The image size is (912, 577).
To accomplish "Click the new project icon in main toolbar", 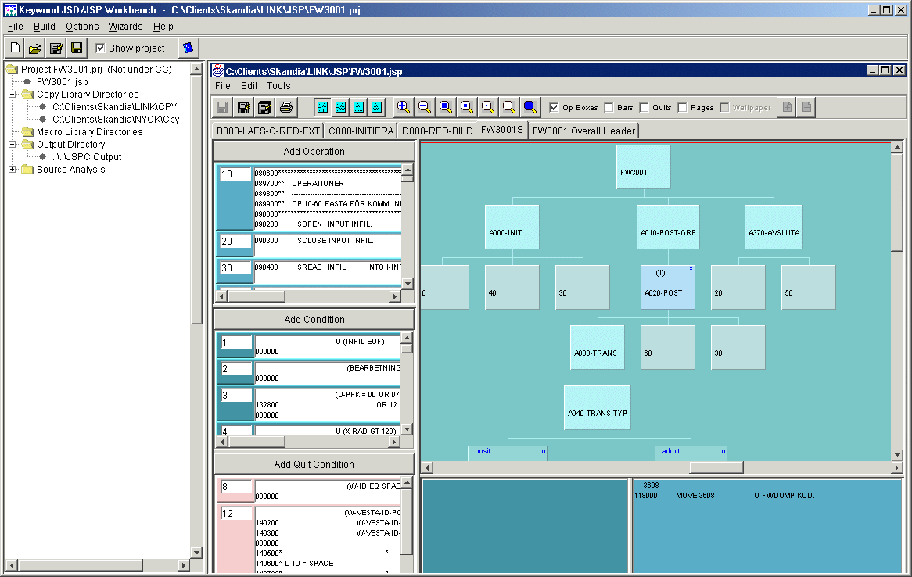I will (x=16, y=48).
